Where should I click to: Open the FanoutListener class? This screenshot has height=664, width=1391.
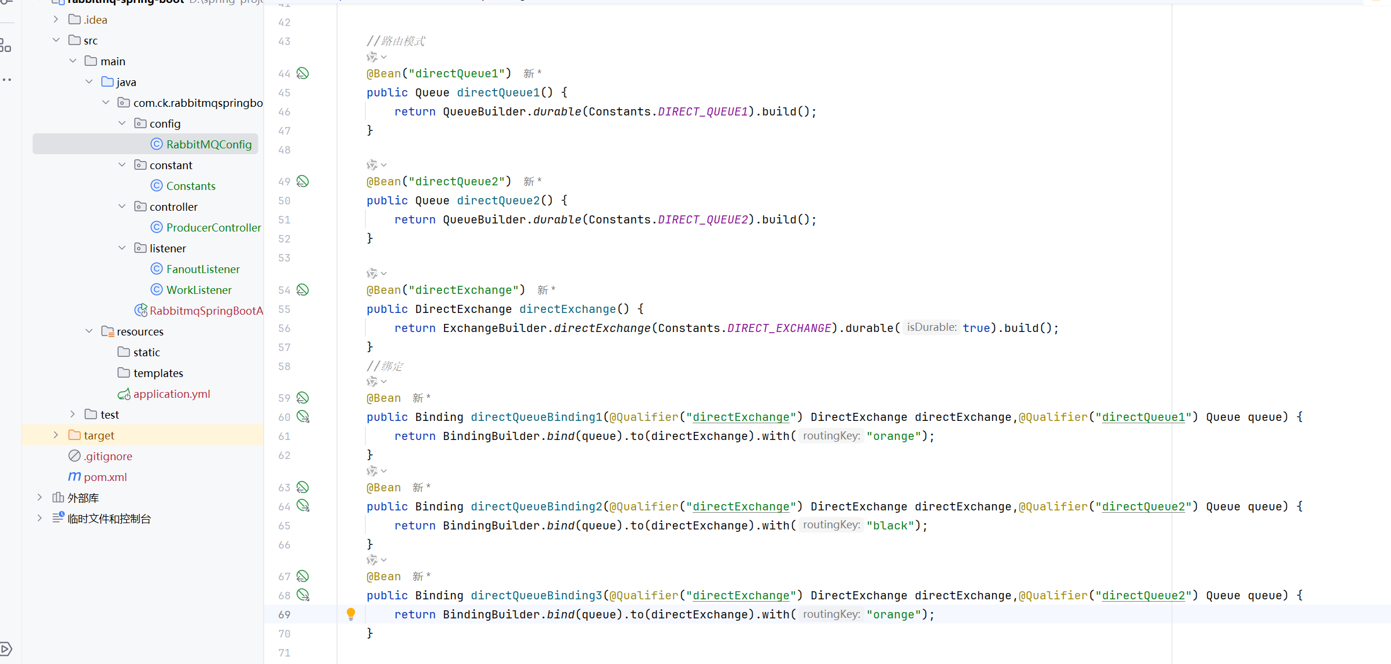pyautogui.click(x=202, y=269)
